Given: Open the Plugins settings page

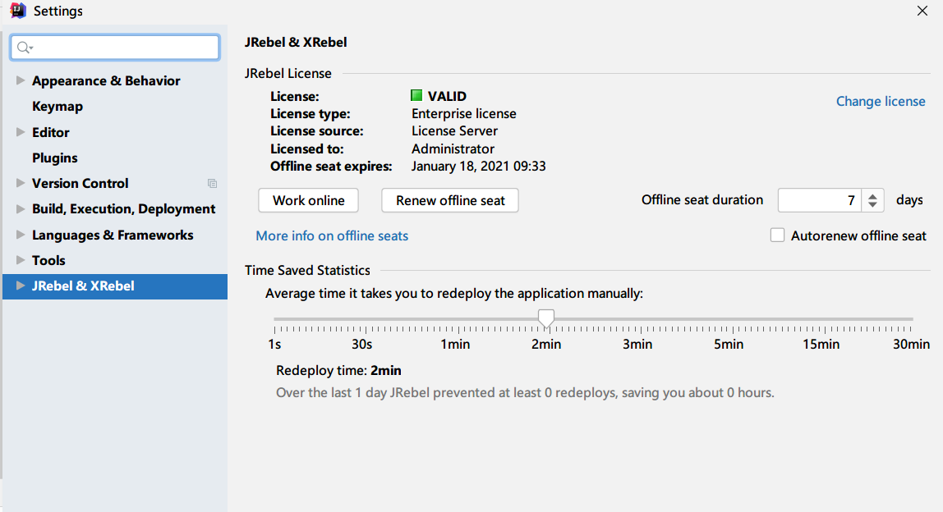Looking at the screenshot, I should [x=55, y=158].
